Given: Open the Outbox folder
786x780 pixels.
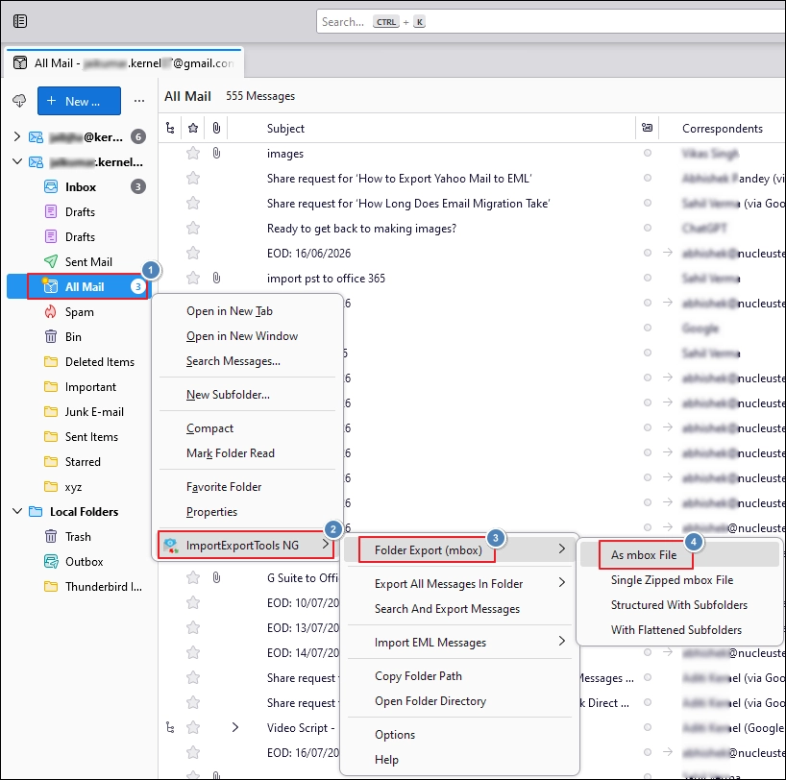Looking at the screenshot, I should click(x=84, y=561).
